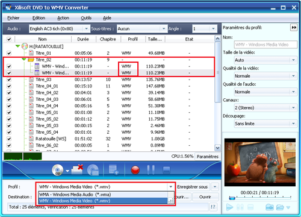Stop the preview player

250,207
